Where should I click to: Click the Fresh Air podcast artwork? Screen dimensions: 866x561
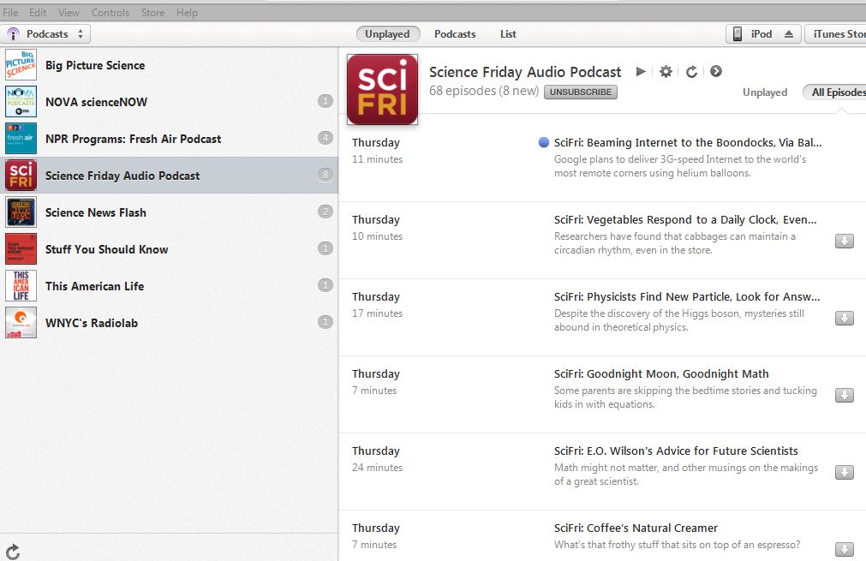point(21,139)
